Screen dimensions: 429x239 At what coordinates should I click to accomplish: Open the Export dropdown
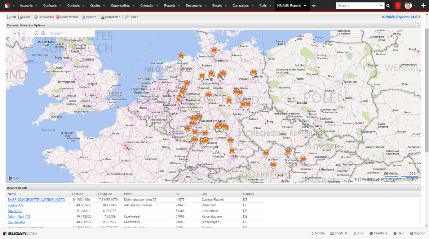89,17
